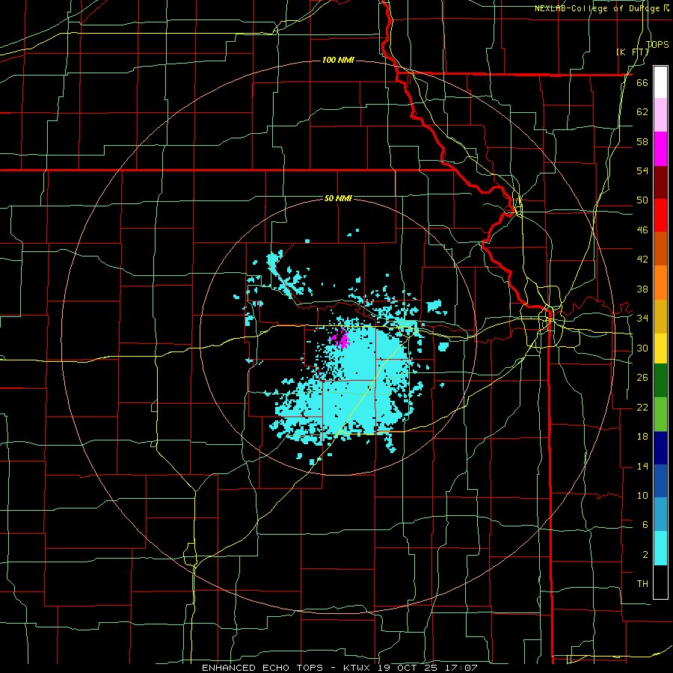Viewport: 673px width, 673px height.
Task: Click the 62 legend value
Action: point(642,112)
